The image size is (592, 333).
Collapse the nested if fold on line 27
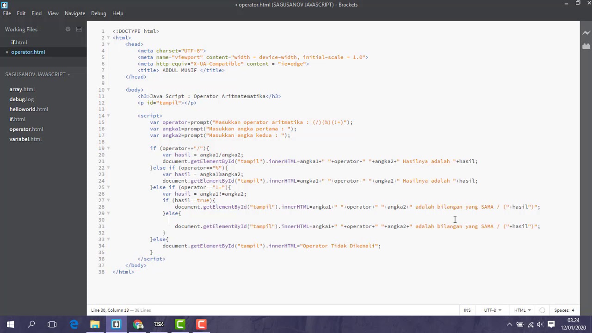[109, 200]
